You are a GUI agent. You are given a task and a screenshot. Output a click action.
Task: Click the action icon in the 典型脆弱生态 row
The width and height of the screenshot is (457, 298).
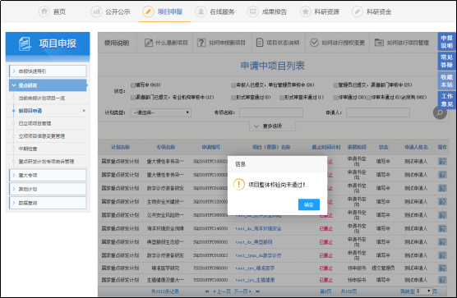tap(442, 242)
